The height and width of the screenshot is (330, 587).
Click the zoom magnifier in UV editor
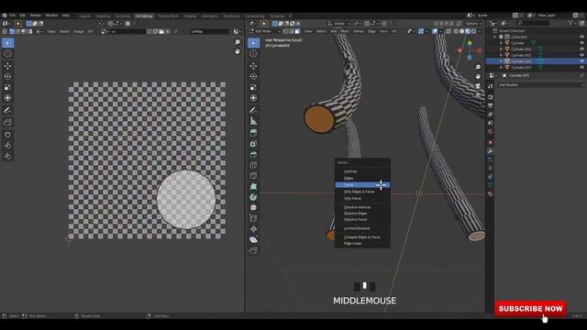[238, 42]
